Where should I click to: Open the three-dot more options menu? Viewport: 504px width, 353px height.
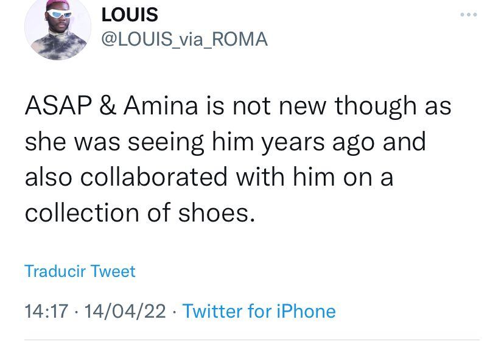click(x=468, y=15)
